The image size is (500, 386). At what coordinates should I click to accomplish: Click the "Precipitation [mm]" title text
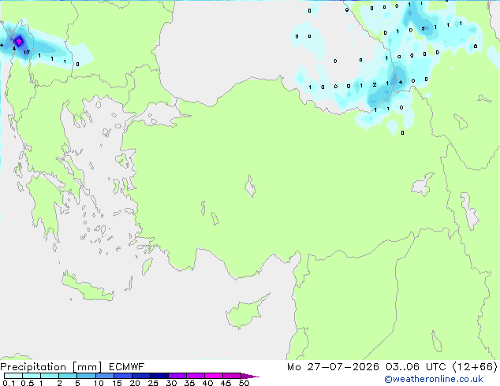coord(51,367)
